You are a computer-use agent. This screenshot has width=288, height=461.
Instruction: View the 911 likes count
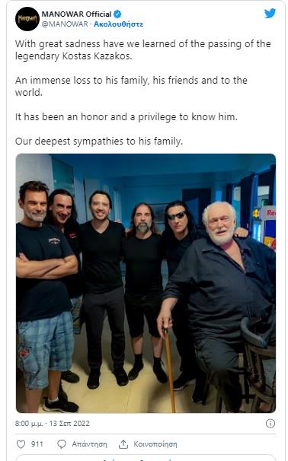pyautogui.click(x=37, y=444)
